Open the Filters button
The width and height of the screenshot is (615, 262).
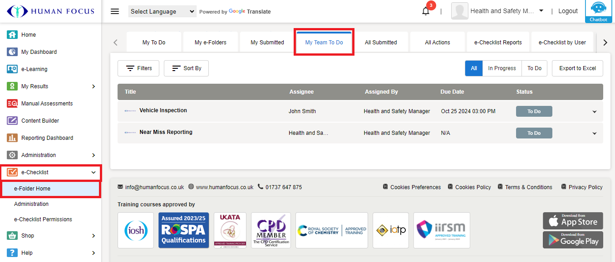(x=138, y=68)
